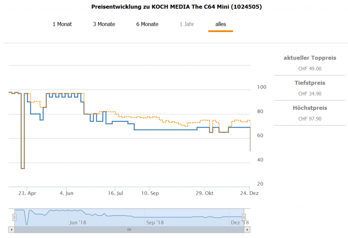Select the 1 Monat time range
Screen dimensions: 348x238
coord(62,24)
